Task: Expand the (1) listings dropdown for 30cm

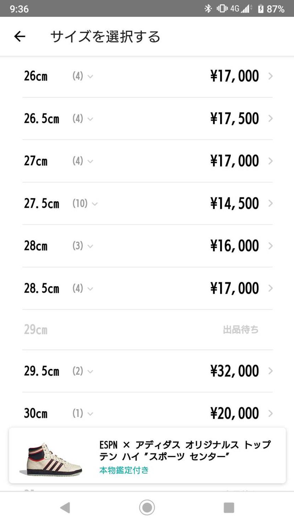Action: (x=82, y=413)
